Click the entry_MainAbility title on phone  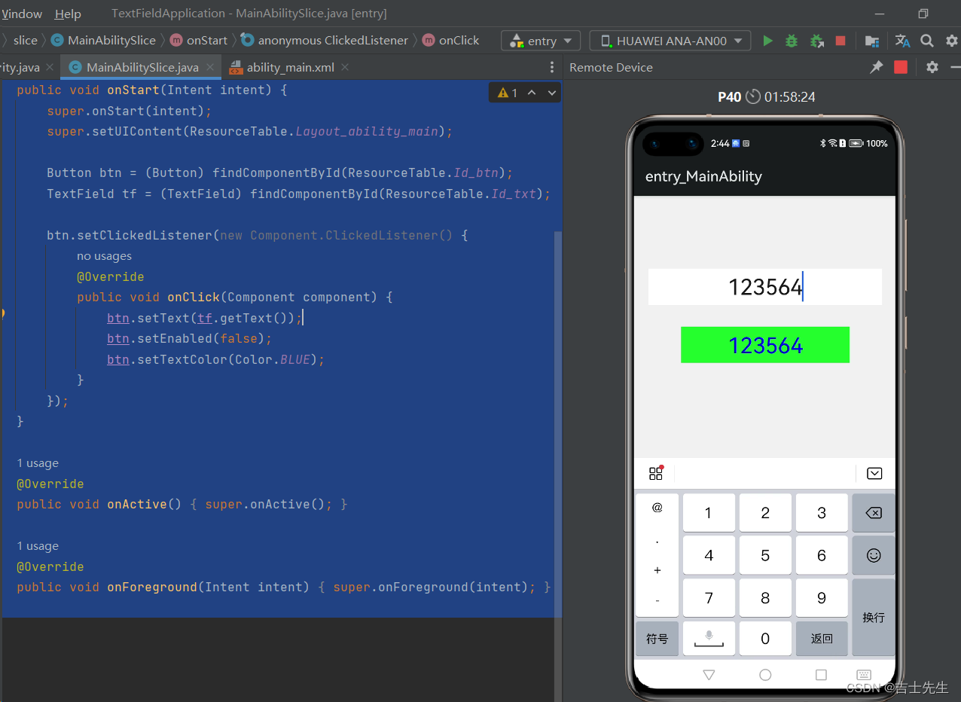pyautogui.click(x=703, y=176)
